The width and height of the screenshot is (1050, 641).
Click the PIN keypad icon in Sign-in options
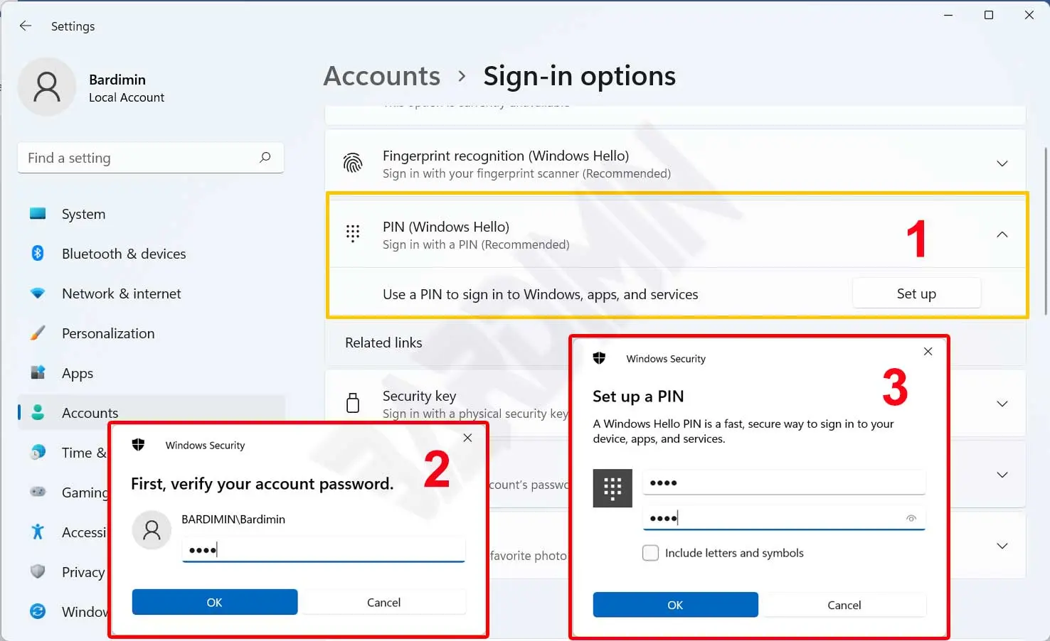(x=353, y=234)
